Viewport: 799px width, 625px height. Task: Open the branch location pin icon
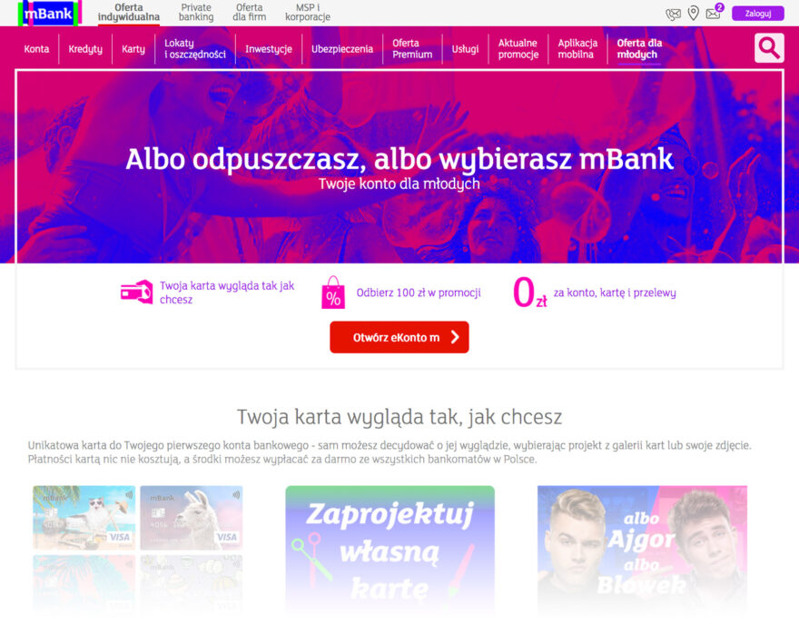pyautogui.click(x=693, y=14)
